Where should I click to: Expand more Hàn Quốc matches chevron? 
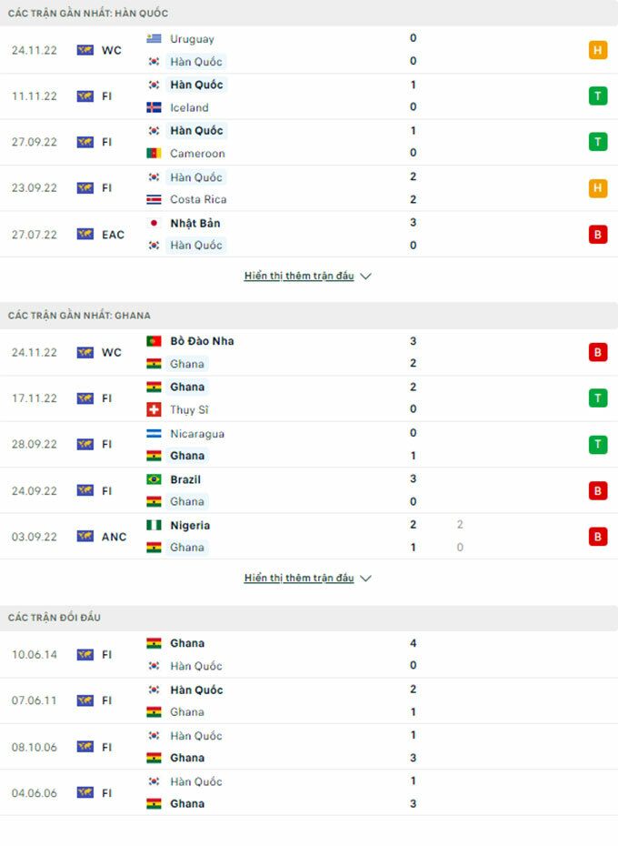click(366, 277)
